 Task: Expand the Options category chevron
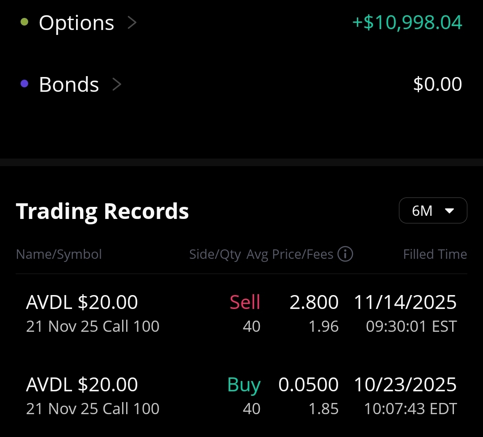(132, 23)
